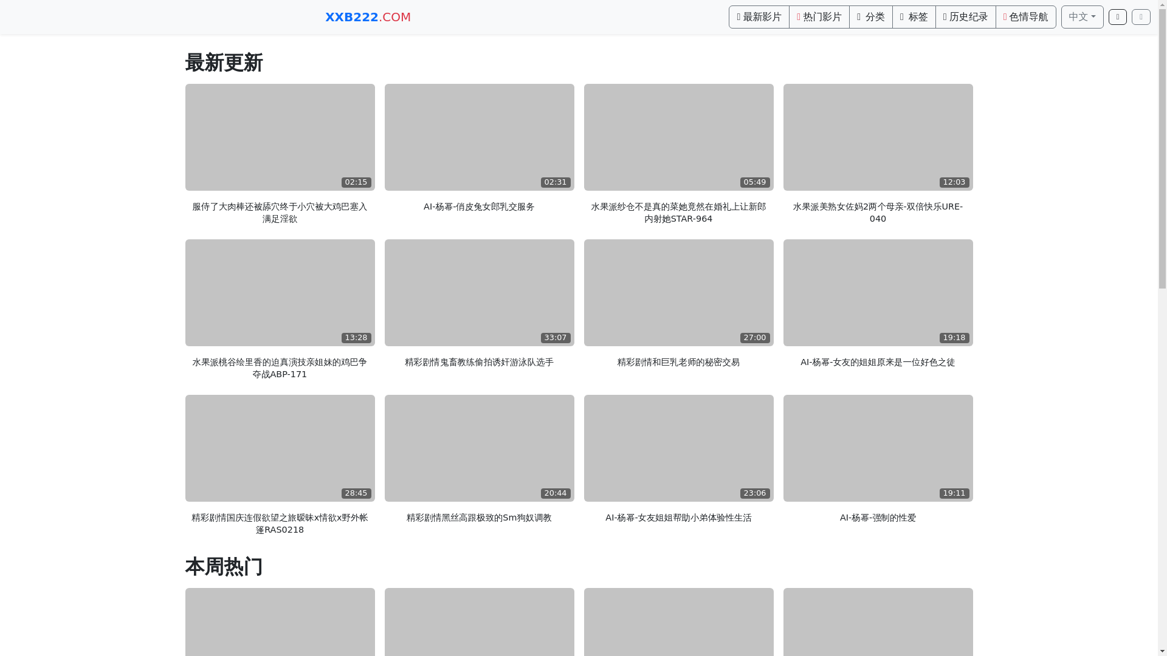Open the thumbnail with duration 13:28
1167x656 pixels.
tap(280, 293)
